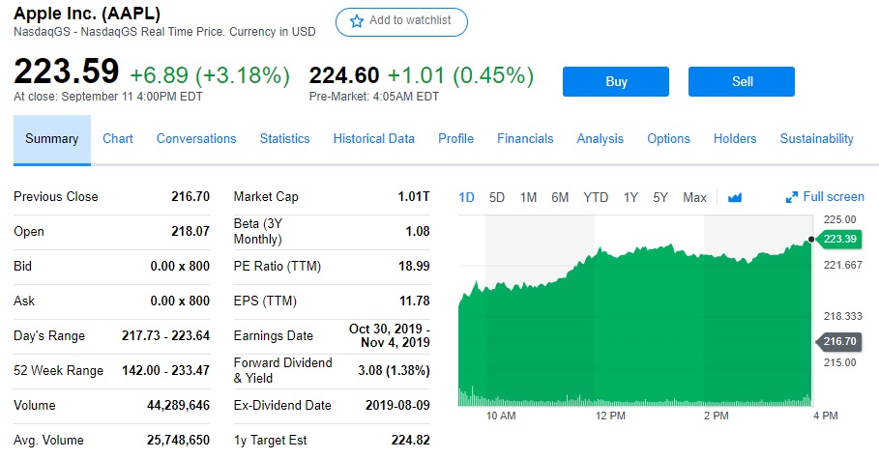Switch to the Chart tab

click(118, 139)
